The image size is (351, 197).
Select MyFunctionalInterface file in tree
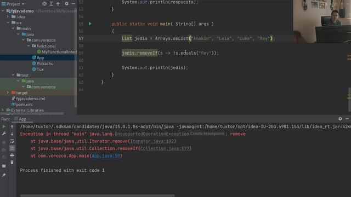pyautogui.click(x=57, y=52)
